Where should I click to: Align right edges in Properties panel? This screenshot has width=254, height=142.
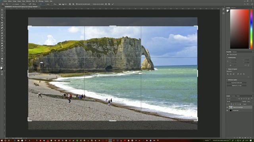click(x=234, y=74)
